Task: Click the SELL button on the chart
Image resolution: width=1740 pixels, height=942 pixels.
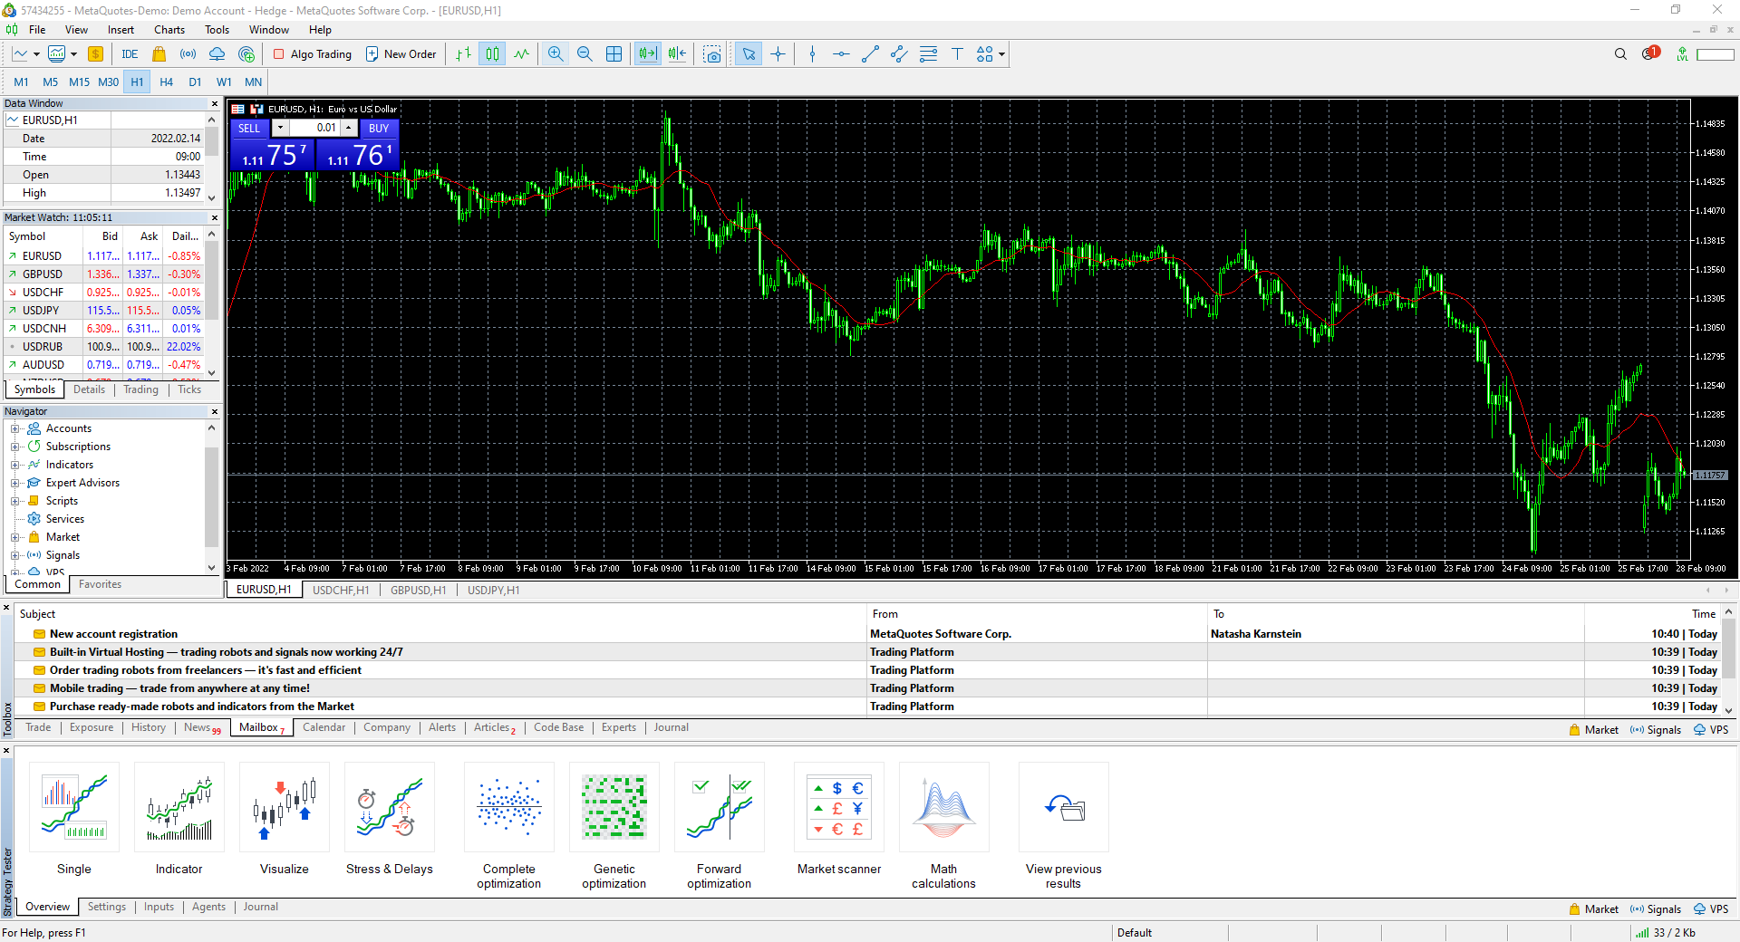Action: [x=249, y=128]
